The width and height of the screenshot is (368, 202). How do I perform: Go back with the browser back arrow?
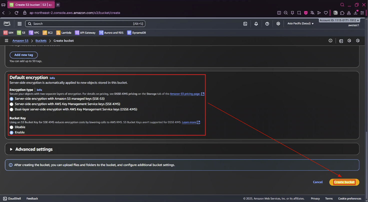pos(3,13)
